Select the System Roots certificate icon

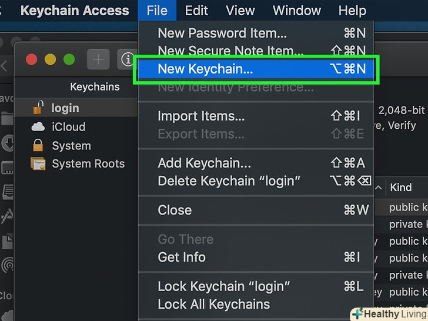(x=38, y=164)
